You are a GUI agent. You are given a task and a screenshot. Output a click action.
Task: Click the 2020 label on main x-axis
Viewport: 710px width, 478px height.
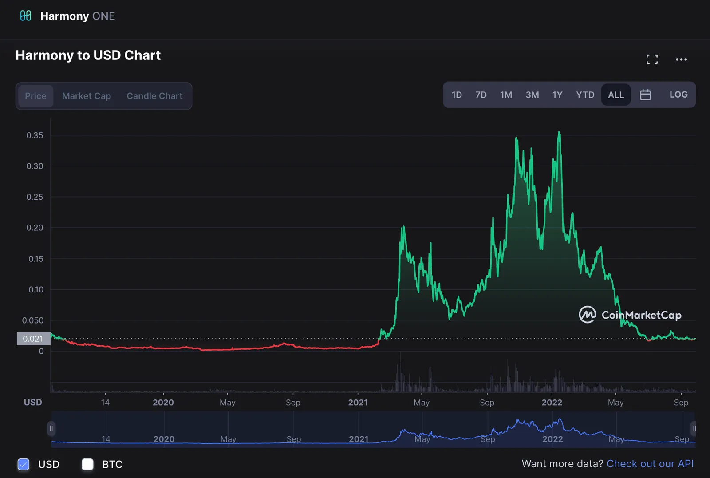point(163,403)
